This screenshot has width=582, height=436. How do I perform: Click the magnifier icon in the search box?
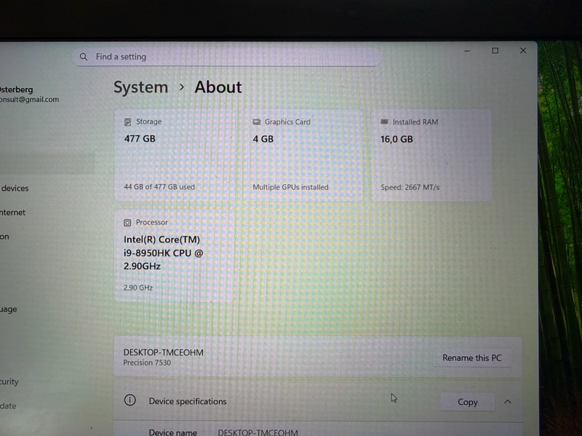coord(84,57)
